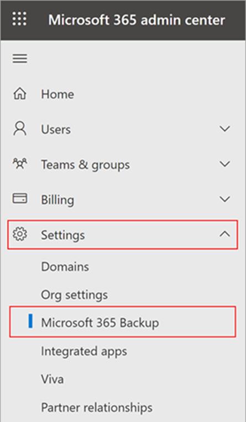Collapse navigation with the hamburger menu icon

20,59
